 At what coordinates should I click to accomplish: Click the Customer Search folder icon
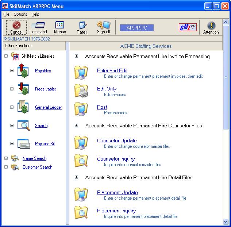[15, 167]
